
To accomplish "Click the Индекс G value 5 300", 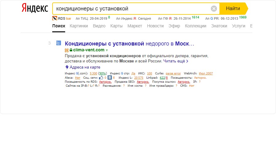I will click(x=93, y=73).
